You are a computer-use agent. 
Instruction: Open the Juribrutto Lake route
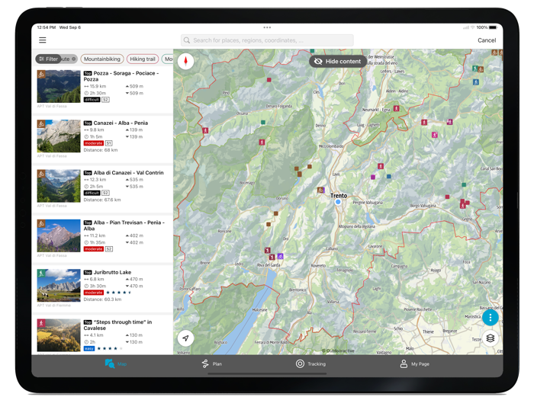pos(102,289)
